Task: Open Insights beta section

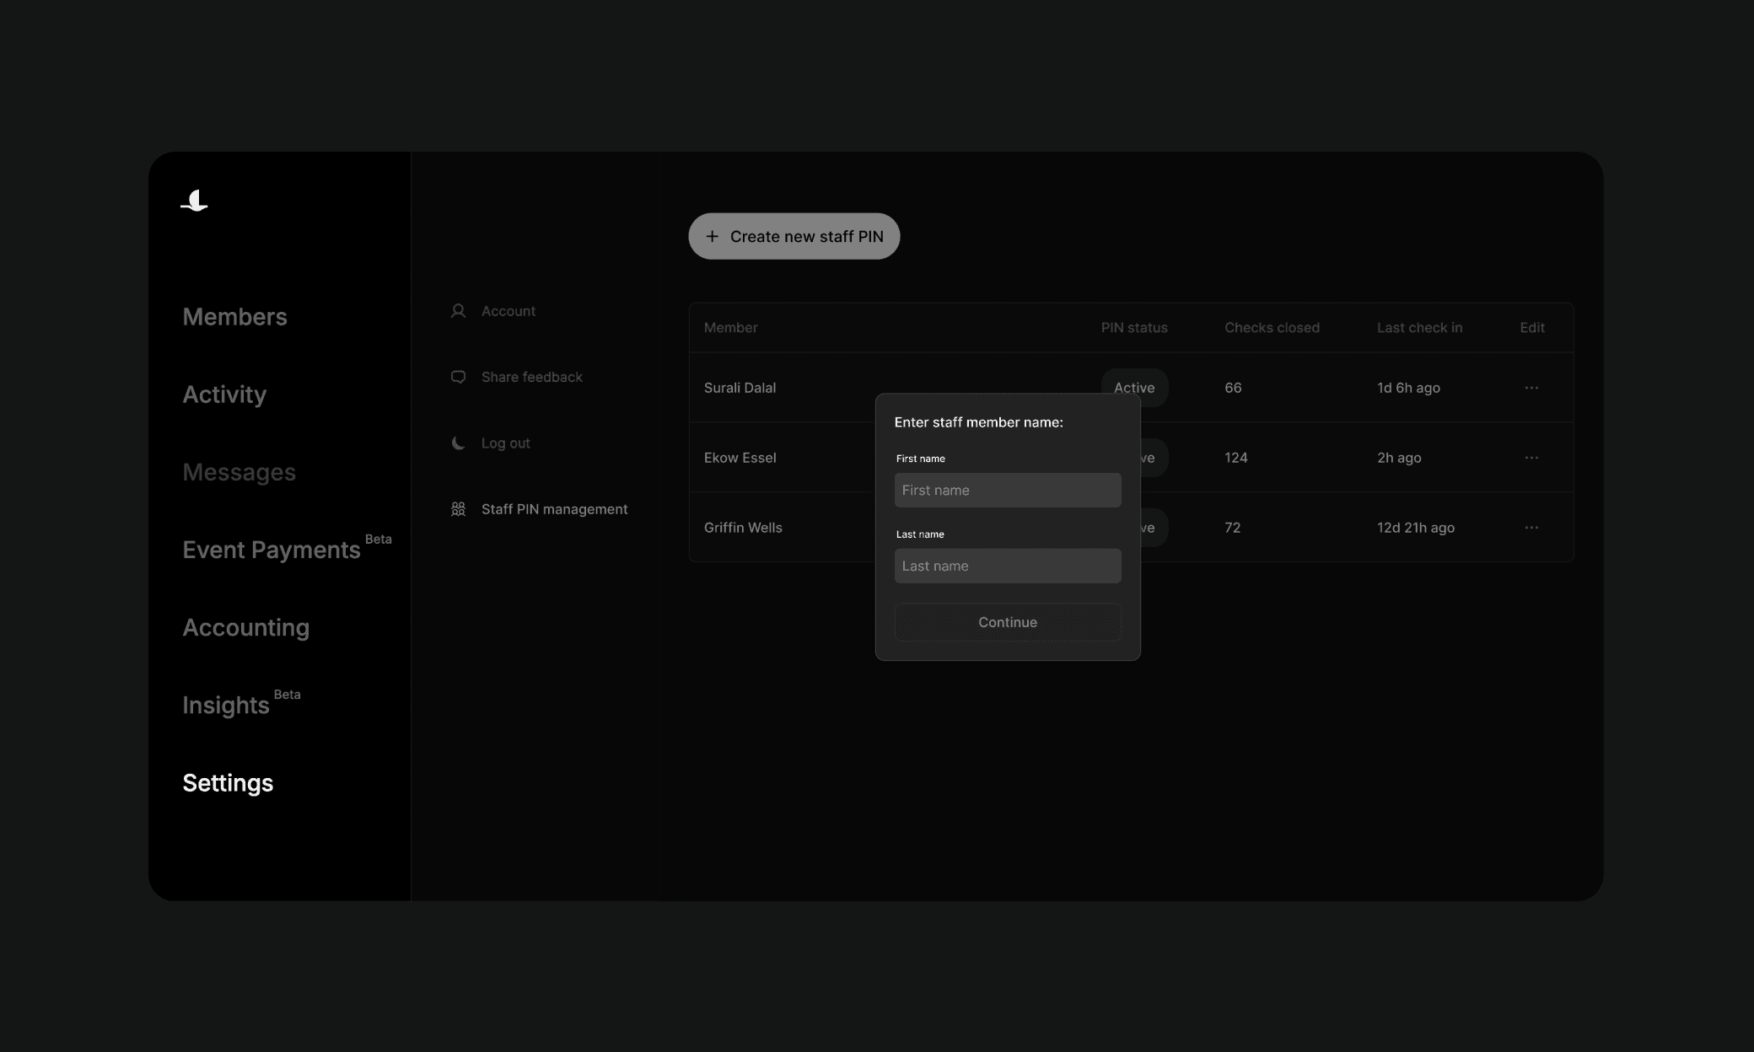Action: coord(226,705)
